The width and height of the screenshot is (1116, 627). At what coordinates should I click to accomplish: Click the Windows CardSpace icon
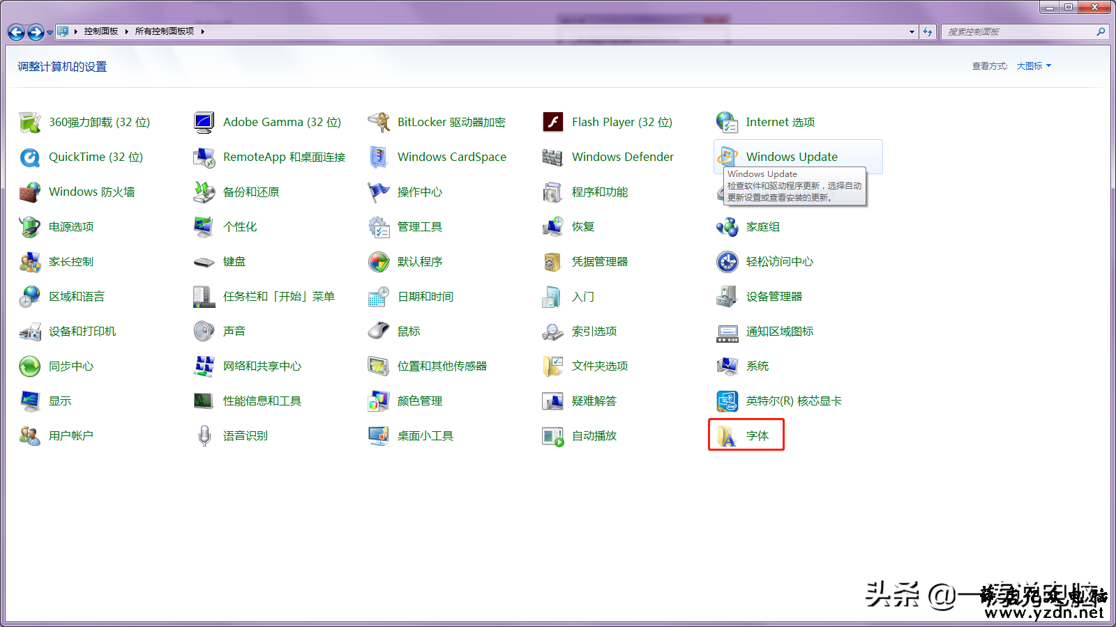(x=379, y=157)
